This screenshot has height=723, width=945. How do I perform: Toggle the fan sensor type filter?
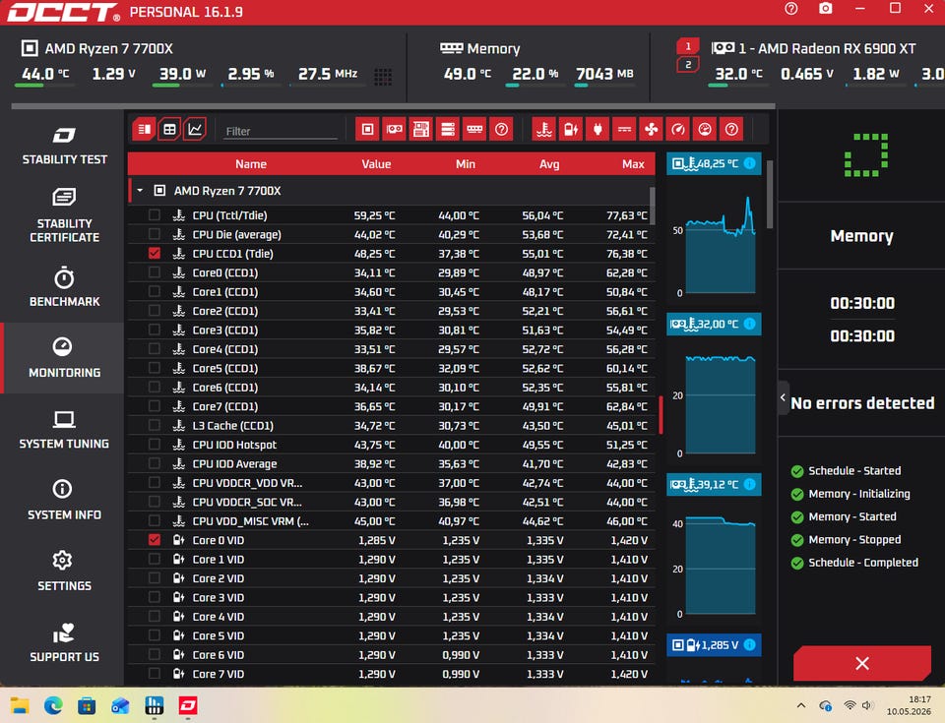pyautogui.click(x=652, y=129)
